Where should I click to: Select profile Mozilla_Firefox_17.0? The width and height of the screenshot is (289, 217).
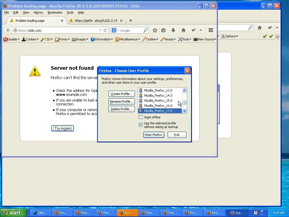[x=160, y=111]
